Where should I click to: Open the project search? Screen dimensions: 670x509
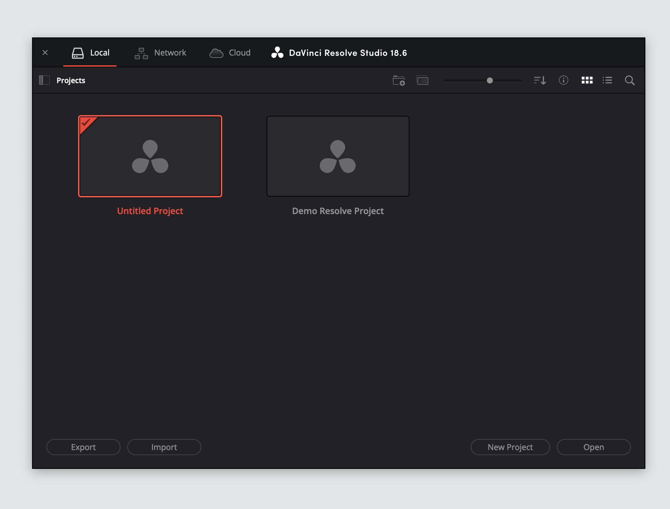pyautogui.click(x=630, y=80)
